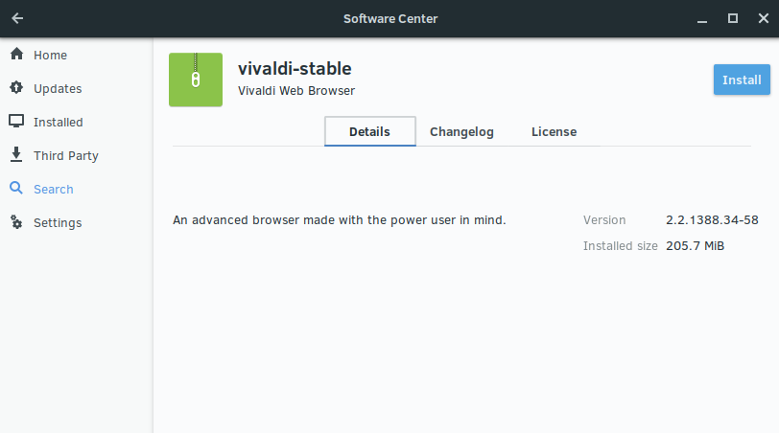The height and width of the screenshot is (433, 779).
Task: Click the Updates gear icon
Action: click(16, 88)
